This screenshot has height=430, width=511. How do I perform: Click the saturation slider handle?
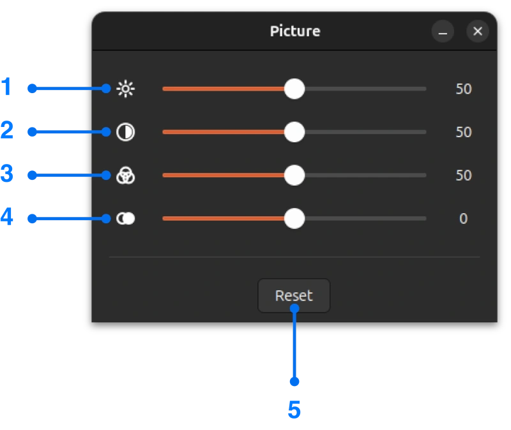pos(296,175)
